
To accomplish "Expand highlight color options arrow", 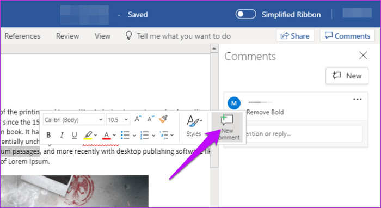I will coord(95,135).
